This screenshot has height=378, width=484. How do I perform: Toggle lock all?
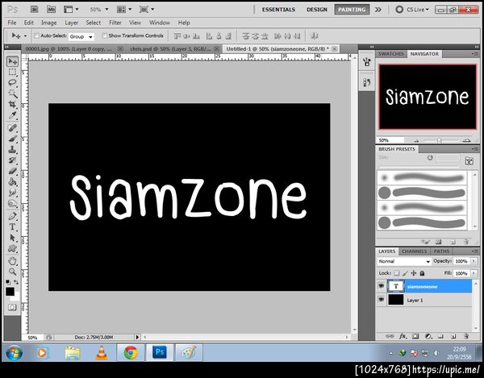(422, 273)
